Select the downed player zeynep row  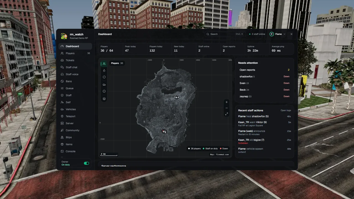pyautogui.click(x=264, y=96)
